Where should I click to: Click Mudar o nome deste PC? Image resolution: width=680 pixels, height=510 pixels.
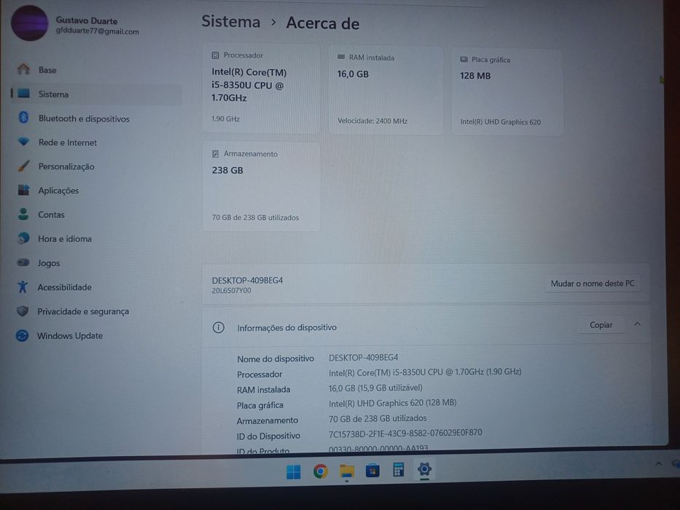pos(593,283)
